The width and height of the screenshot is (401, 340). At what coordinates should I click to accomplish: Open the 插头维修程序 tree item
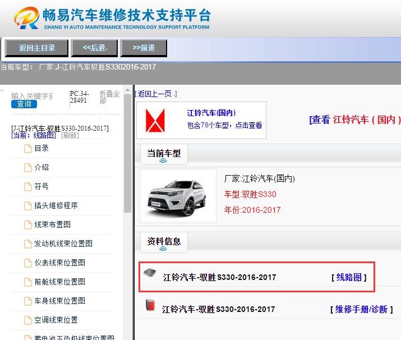coord(56,205)
